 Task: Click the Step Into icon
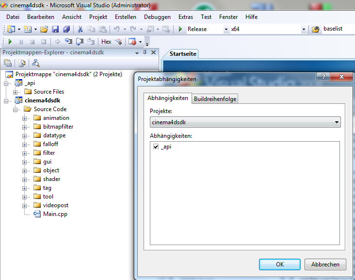68,41
